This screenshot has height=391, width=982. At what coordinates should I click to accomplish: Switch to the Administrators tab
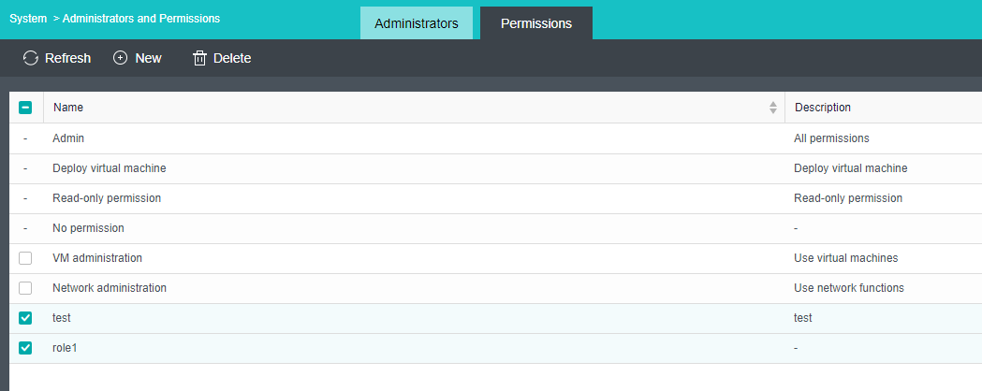pyautogui.click(x=417, y=23)
